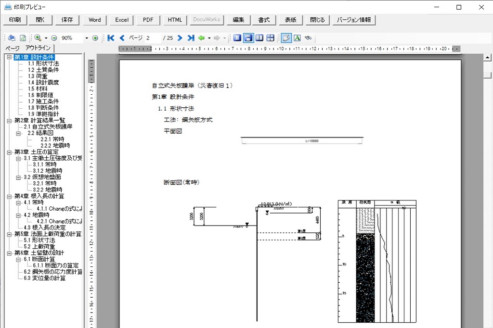The width and height of the screenshot is (493, 328).
Task: Click the zoom out minus icon
Action: pyautogui.click(x=54, y=38)
